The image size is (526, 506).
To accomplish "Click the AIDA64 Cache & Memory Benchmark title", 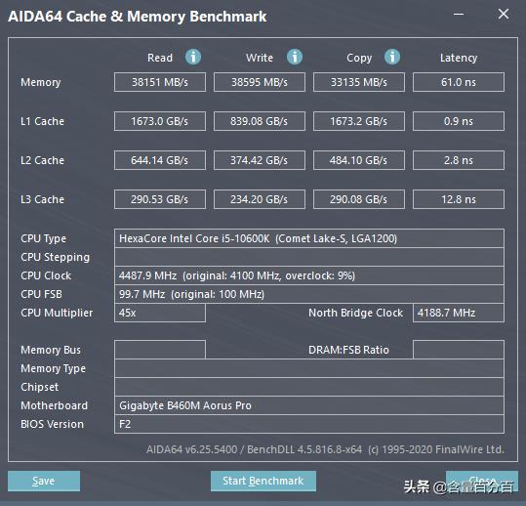I will (138, 17).
